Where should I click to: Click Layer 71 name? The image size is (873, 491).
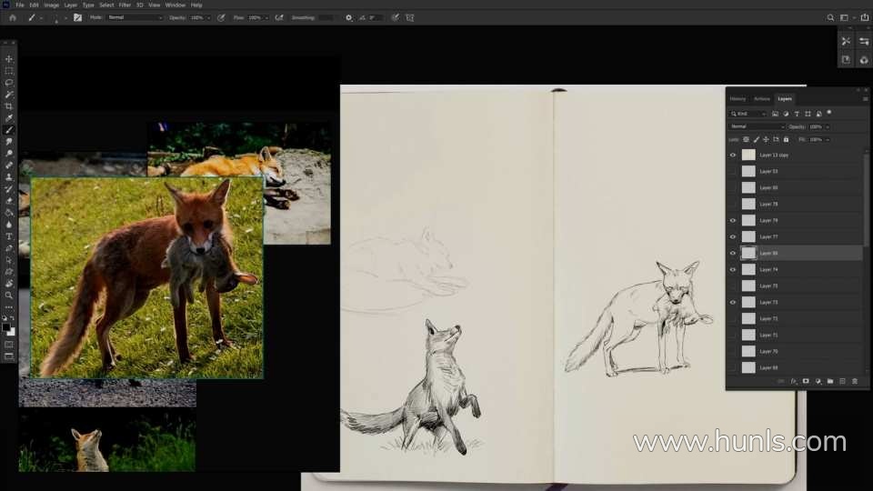768,335
